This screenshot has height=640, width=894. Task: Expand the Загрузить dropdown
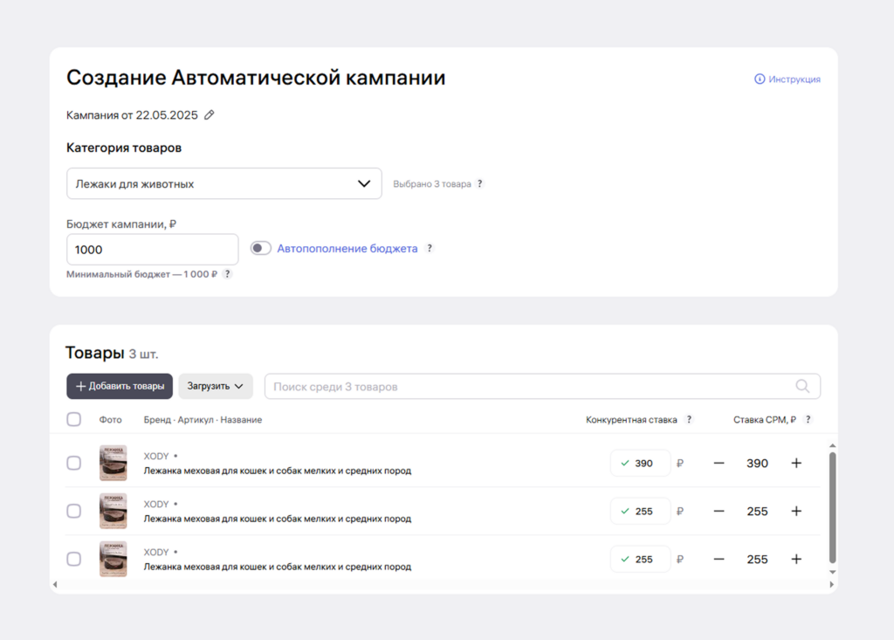tap(216, 386)
